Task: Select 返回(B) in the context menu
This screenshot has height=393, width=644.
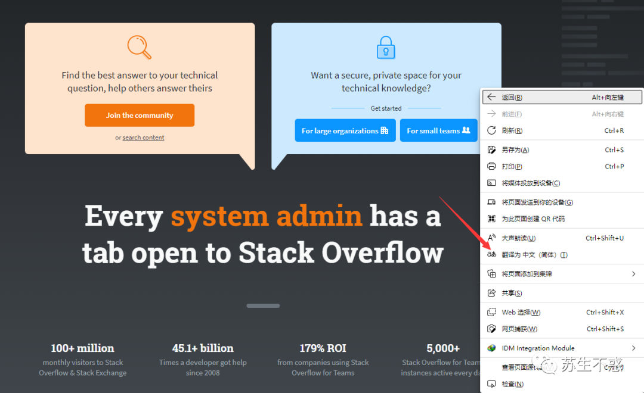Action: [x=562, y=97]
